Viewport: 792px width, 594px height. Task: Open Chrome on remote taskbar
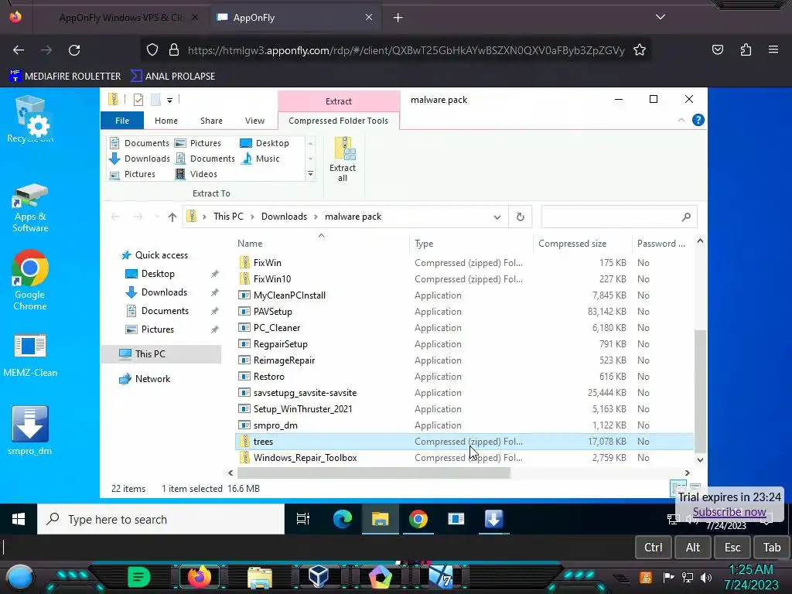click(x=418, y=519)
